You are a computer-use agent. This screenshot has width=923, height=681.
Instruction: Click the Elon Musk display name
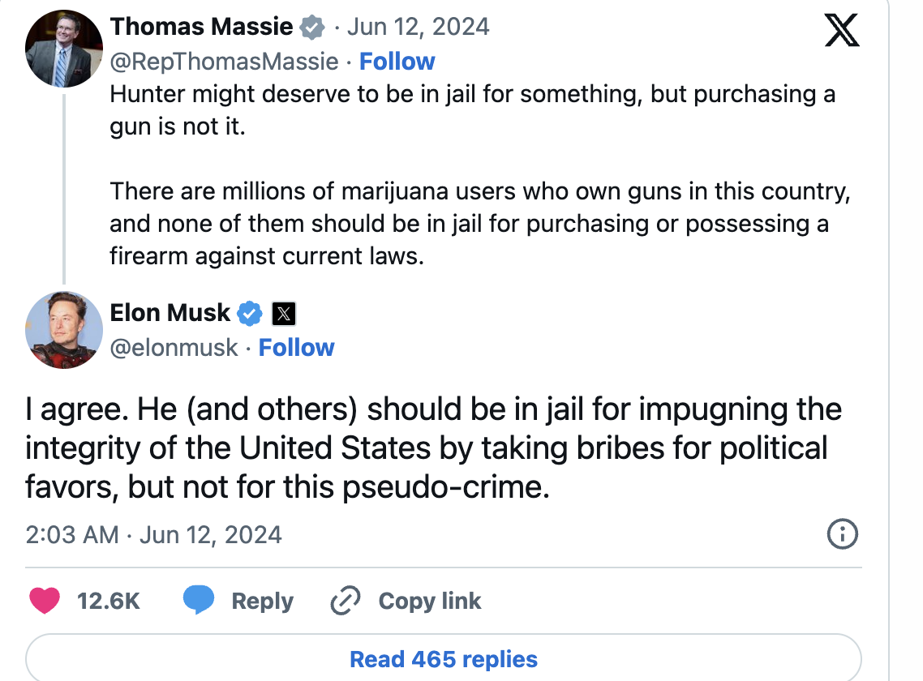pyautogui.click(x=170, y=312)
